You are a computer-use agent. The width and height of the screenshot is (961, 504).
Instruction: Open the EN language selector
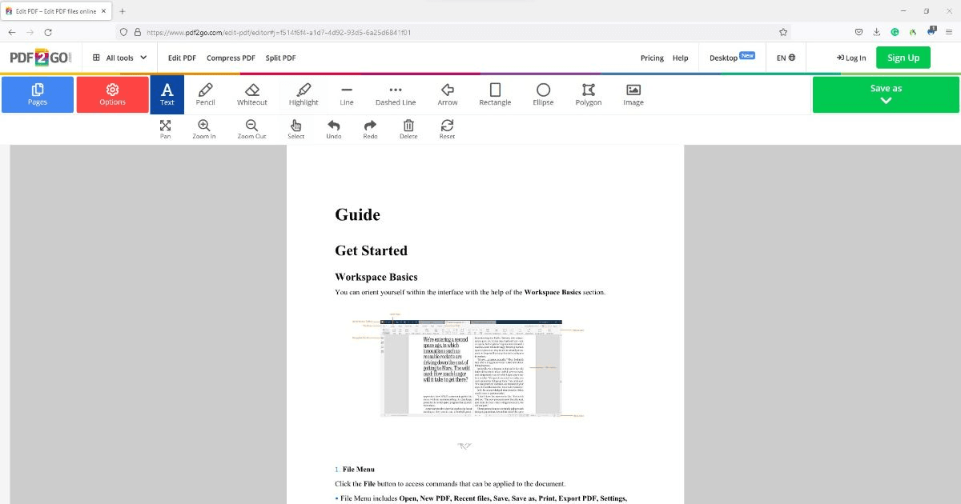[786, 58]
